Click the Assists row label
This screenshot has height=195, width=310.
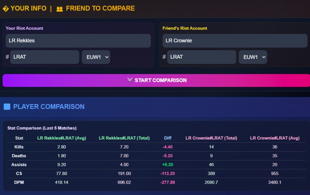point(19,165)
